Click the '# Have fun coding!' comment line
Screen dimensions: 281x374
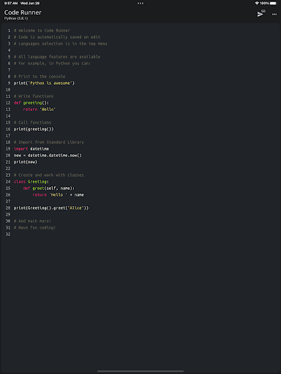[x=34, y=228]
